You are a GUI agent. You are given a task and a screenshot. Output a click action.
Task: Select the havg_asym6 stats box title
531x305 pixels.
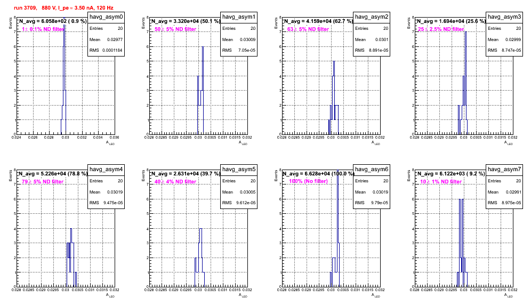coord(372,170)
